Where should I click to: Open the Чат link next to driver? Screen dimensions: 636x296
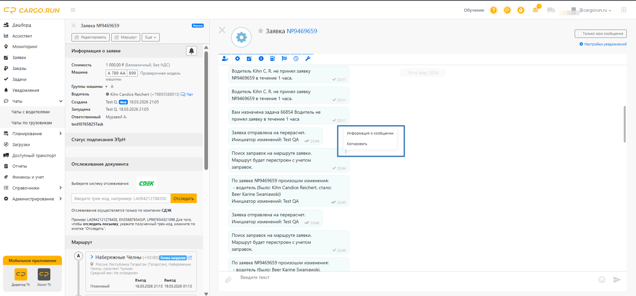(x=187, y=94)
